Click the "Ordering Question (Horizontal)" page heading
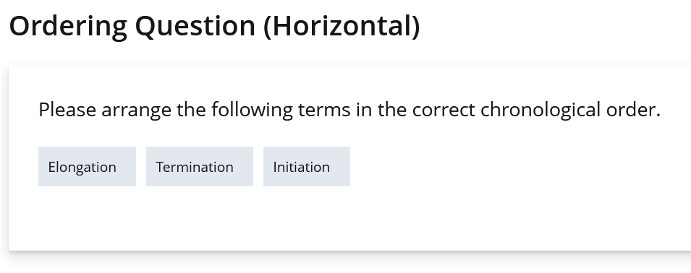The image size is (691, 273). coord(215,27)
